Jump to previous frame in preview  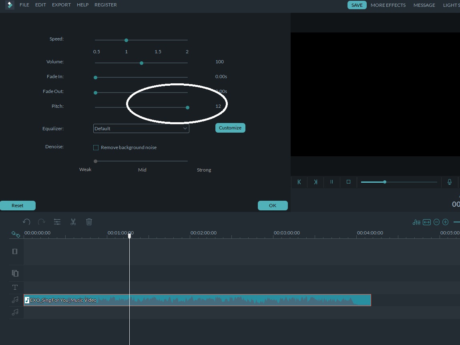click(299, 182)
